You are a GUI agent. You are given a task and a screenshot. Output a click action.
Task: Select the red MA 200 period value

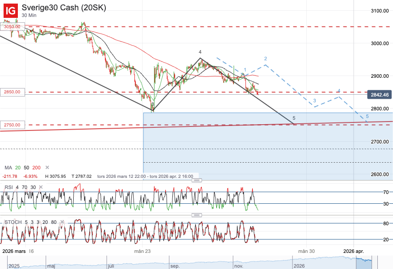(36, 168)
